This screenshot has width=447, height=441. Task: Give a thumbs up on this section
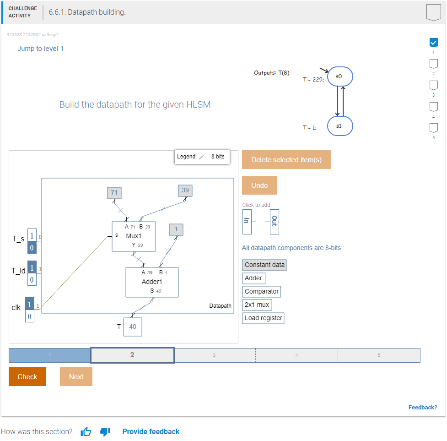pos(86,431)
